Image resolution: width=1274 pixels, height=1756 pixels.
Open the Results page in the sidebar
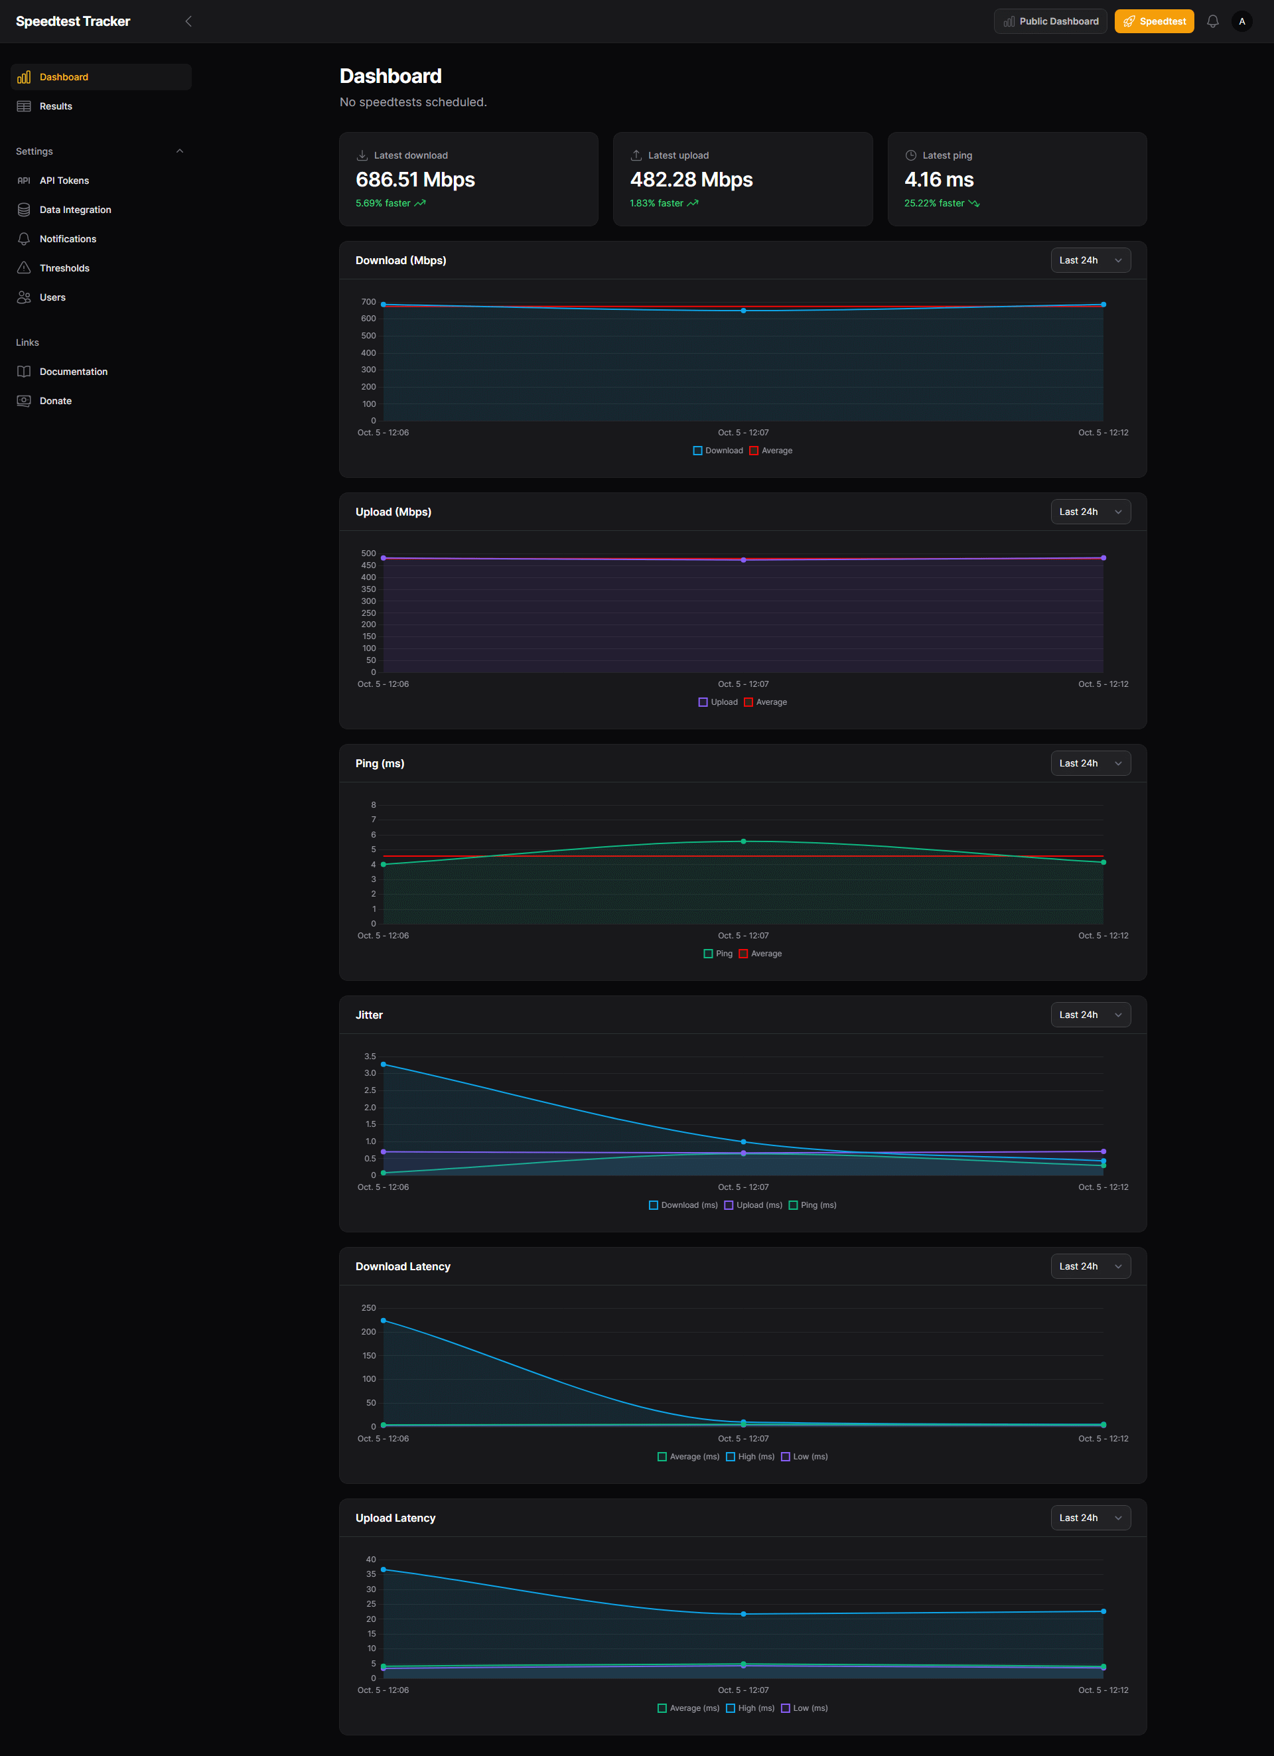[56, 106]
